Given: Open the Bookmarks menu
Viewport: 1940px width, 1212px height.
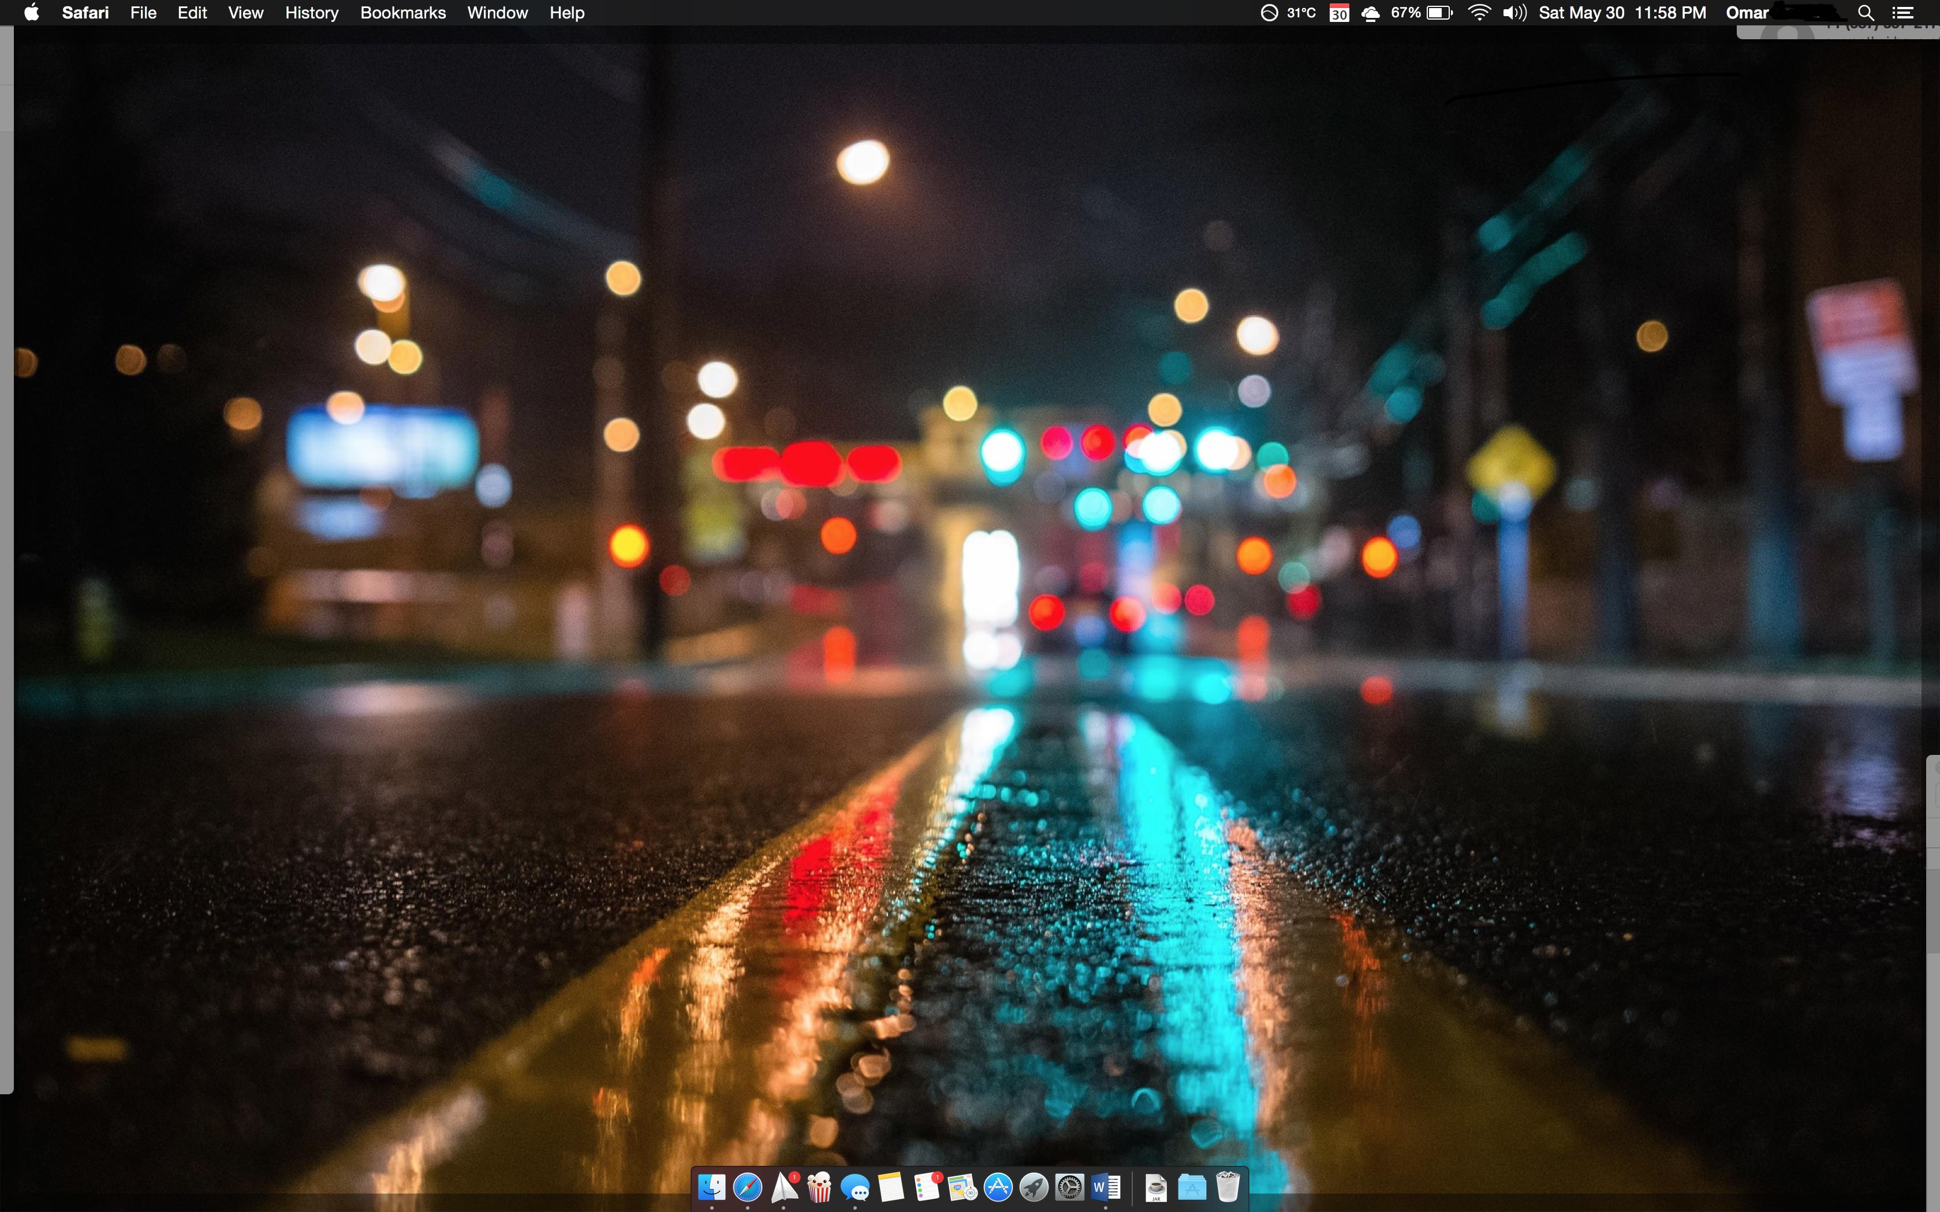Looking at the screenshot, I should point(402,13).
